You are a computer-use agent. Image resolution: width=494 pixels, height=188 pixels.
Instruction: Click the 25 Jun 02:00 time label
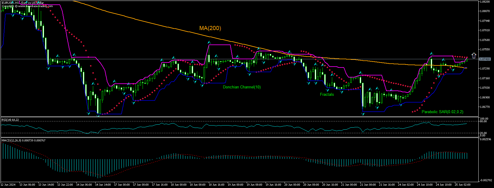462,185
